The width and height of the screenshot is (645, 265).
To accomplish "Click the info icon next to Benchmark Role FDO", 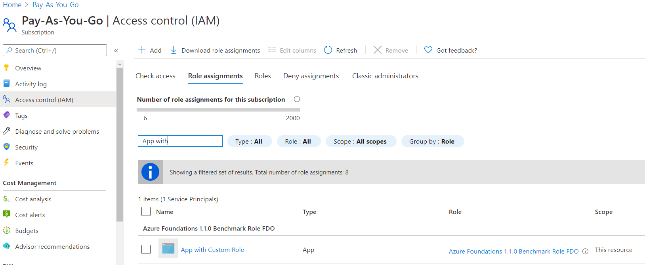I will pyautogui.click(x=586, y=252).
